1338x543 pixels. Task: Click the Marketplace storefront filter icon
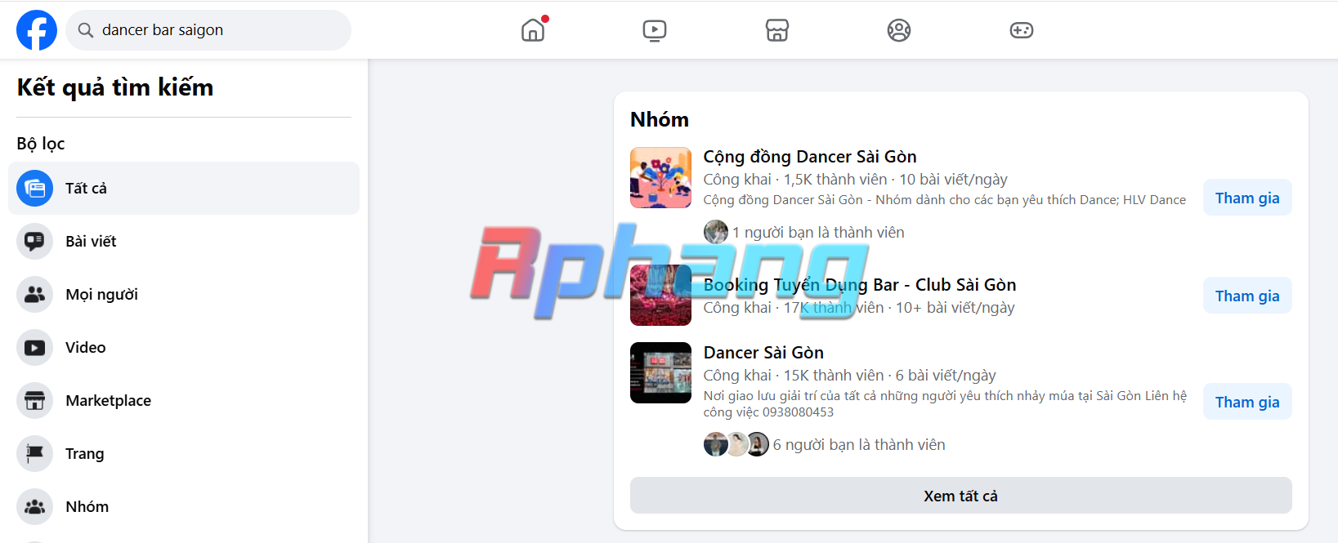tap(34, 401)
